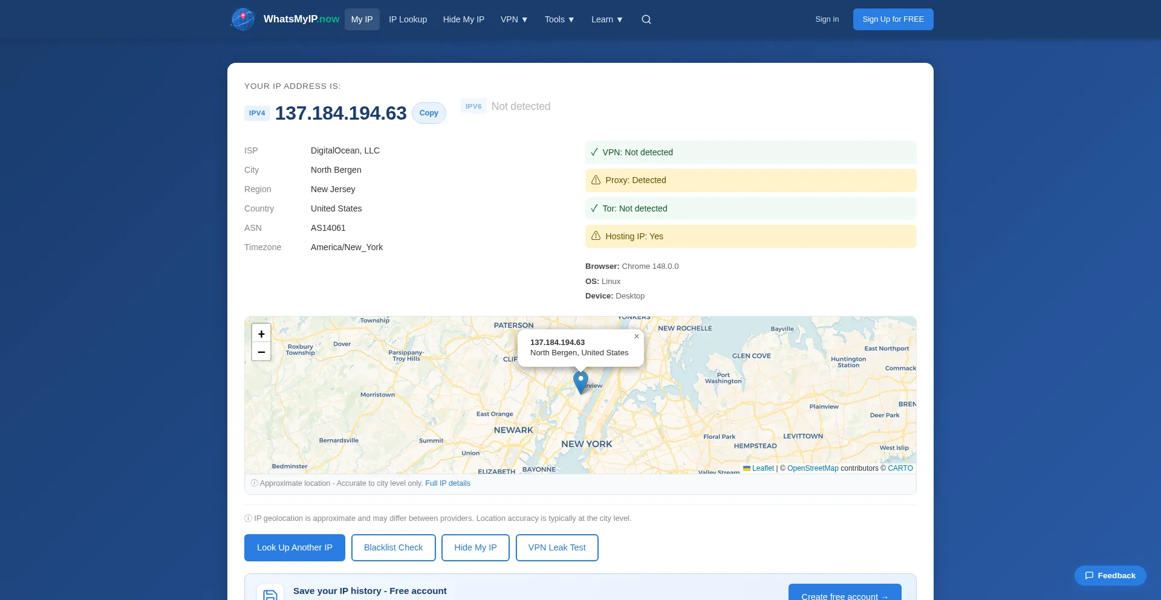Click the Hide My IP outlined button

pos(475,547)
